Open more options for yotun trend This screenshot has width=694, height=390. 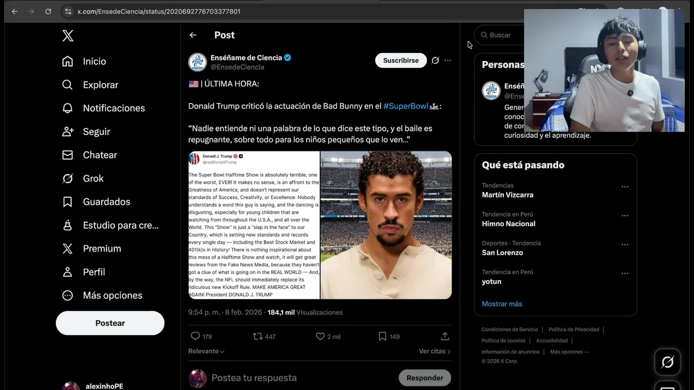pyautogui.click(x=625, y=273)
